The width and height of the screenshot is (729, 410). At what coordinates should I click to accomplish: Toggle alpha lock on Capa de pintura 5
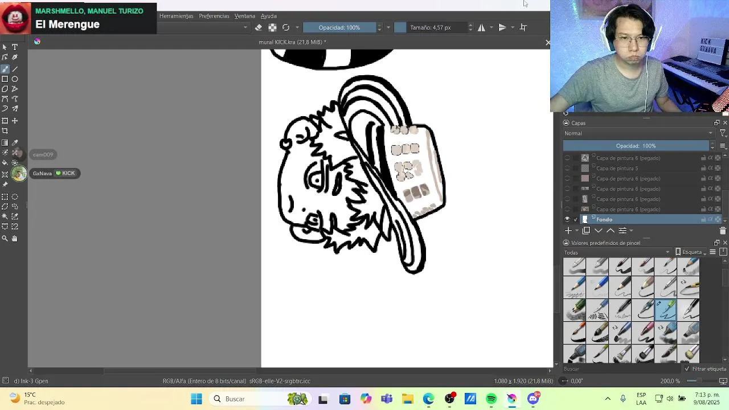pos(717,169)
